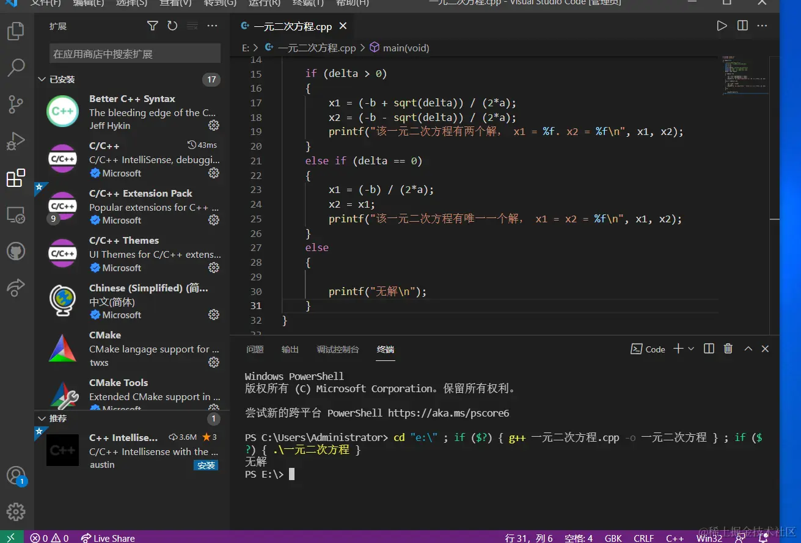This screenshot has width=801, height=543.
Task: Split the editor to the right
Action: pyautogui.click(x=742, y=26)
